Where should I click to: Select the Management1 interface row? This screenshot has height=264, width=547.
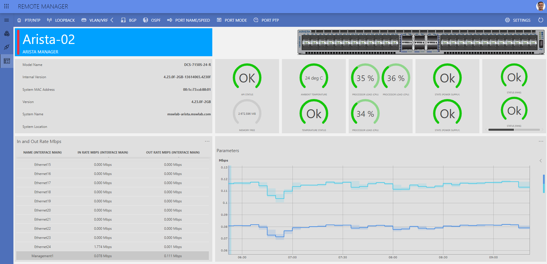coord(112,256)
